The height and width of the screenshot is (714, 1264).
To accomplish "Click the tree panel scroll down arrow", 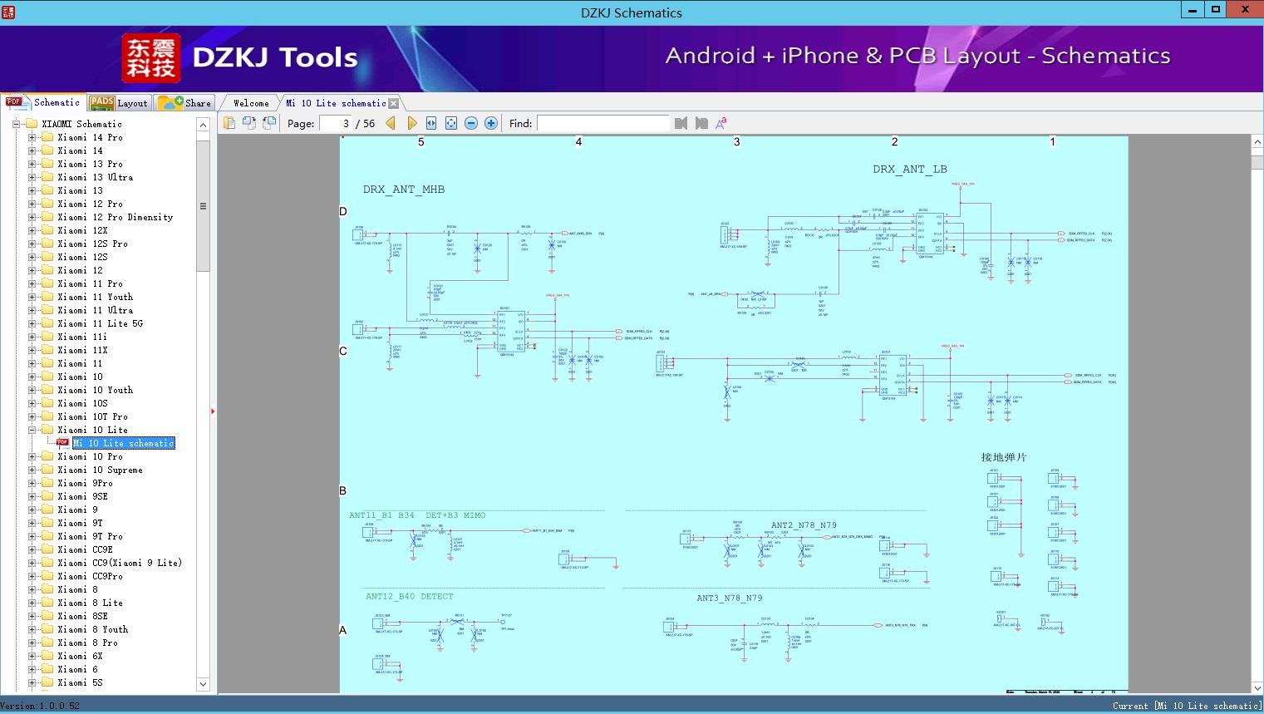I will [x=203, y=684].
